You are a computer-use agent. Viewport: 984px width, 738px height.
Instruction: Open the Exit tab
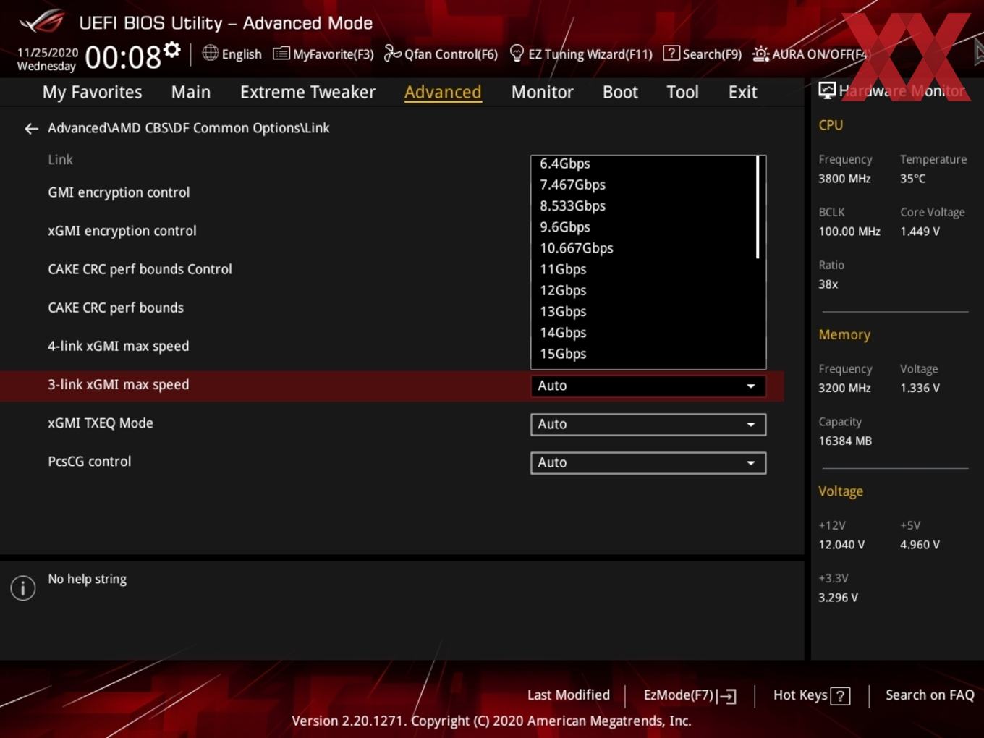point(742,92)
